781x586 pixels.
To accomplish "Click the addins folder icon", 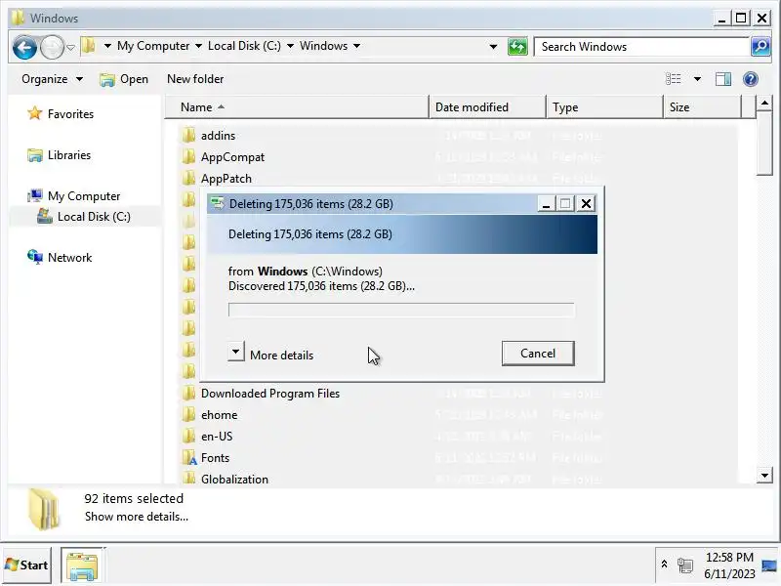I will coord(188,135).
